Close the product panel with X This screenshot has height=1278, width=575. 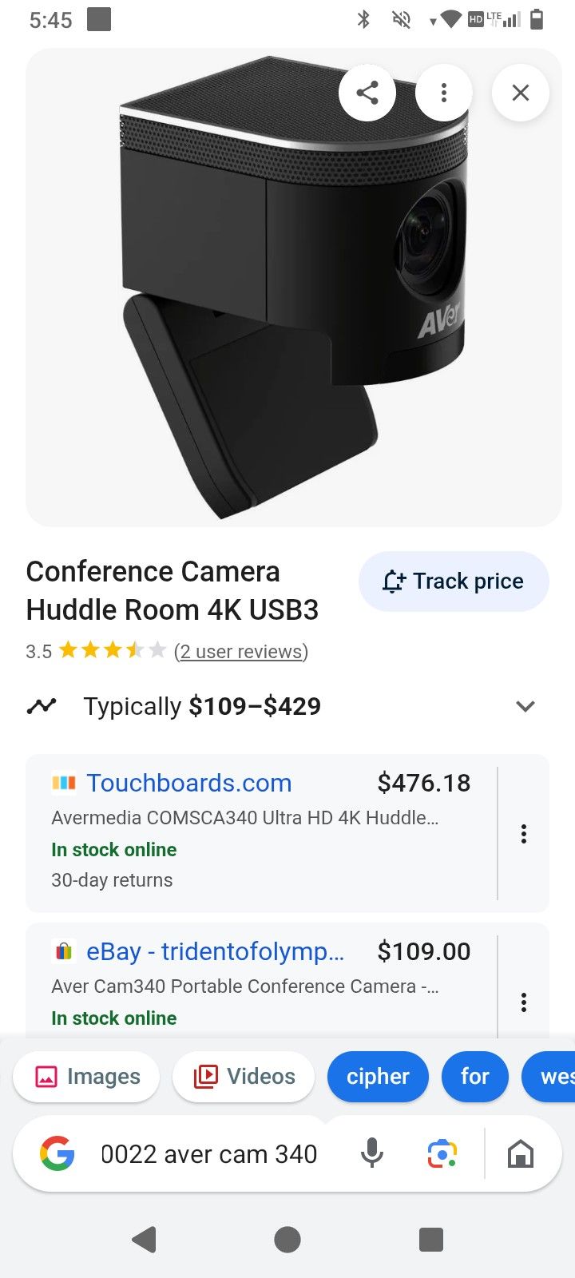(521, 93)
